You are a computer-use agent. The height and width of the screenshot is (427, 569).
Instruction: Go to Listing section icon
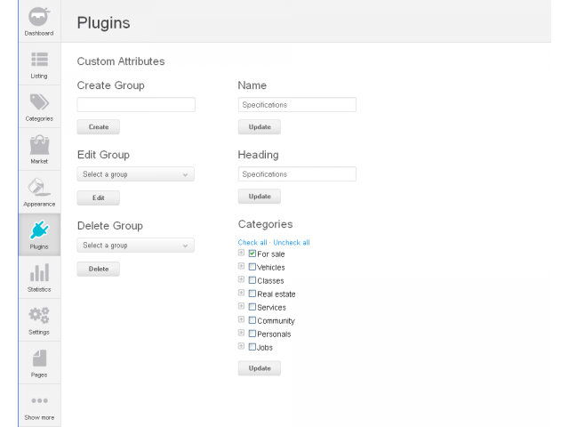click(x=39, y=60)
